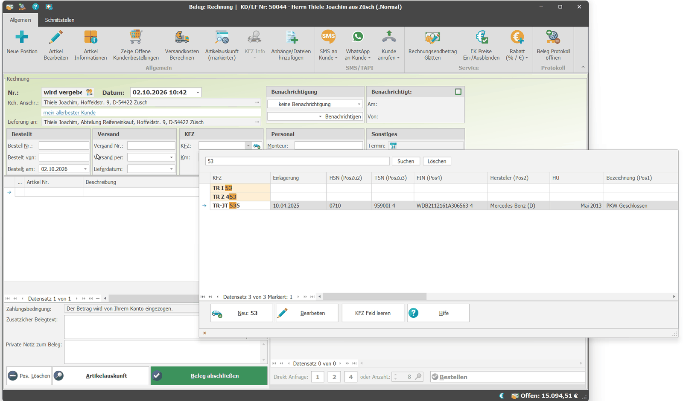This screenshot has height=401, width=683.
Task: Click Versandkosten Berechnen icon
Action: point(182,38)
